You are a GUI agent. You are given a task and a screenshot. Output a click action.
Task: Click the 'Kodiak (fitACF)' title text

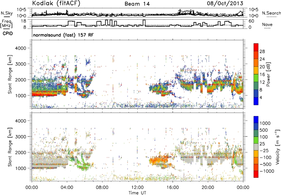56,3
